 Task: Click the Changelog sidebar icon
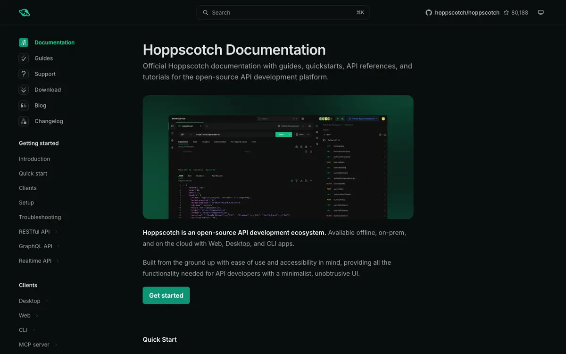[x=24, y=121]
